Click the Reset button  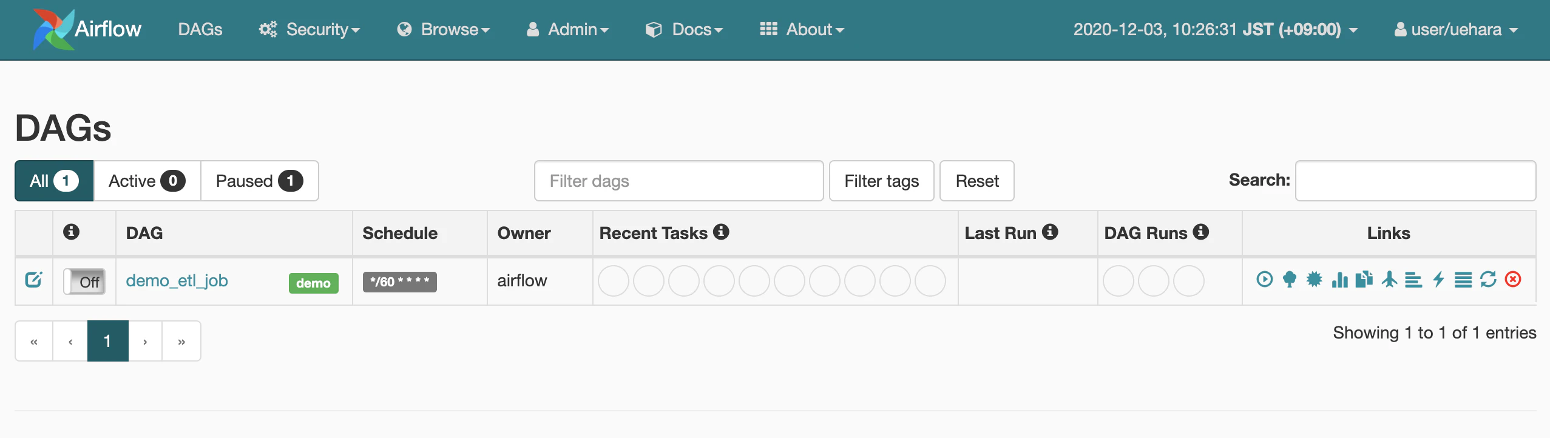977,181
